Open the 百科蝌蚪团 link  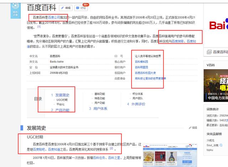tap(141, 61)
